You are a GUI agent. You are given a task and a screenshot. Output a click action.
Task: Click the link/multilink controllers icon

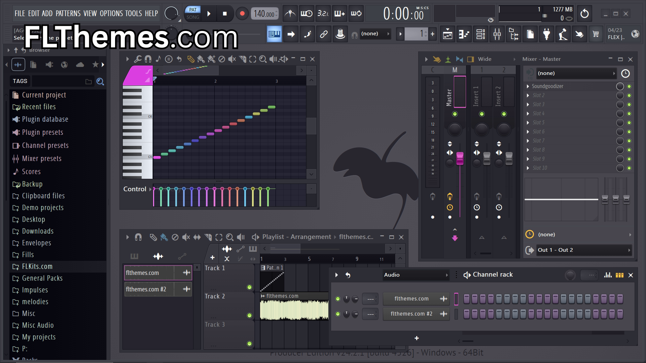[324, 34]
